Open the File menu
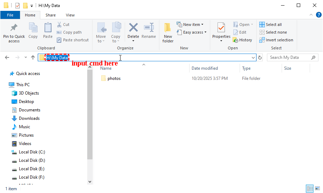This screenshot has height=193, width=323. point(10,15)
